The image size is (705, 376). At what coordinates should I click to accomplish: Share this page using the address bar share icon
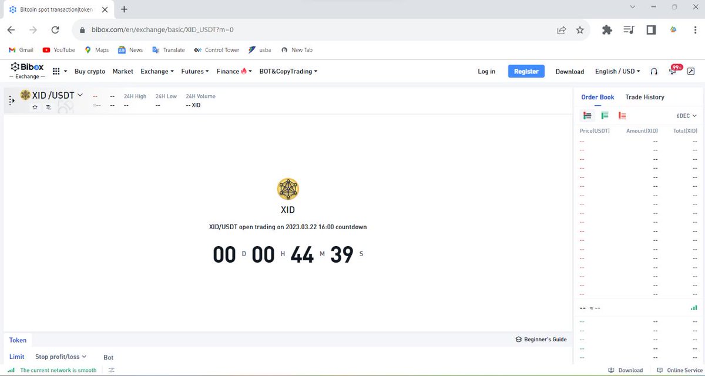tap(562, 29)
